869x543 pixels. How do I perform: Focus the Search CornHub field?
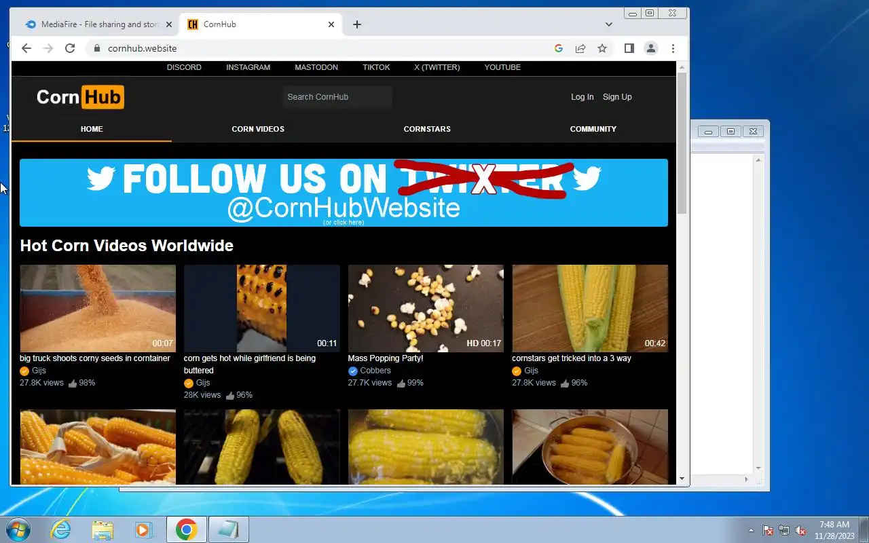coord(337,97)
